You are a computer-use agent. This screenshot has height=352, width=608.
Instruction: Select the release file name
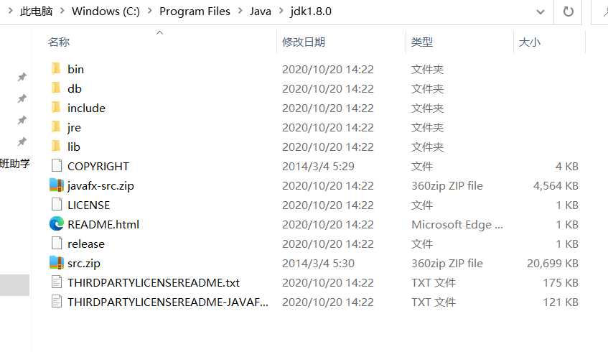pyautogui.click(x=85, y=244)
